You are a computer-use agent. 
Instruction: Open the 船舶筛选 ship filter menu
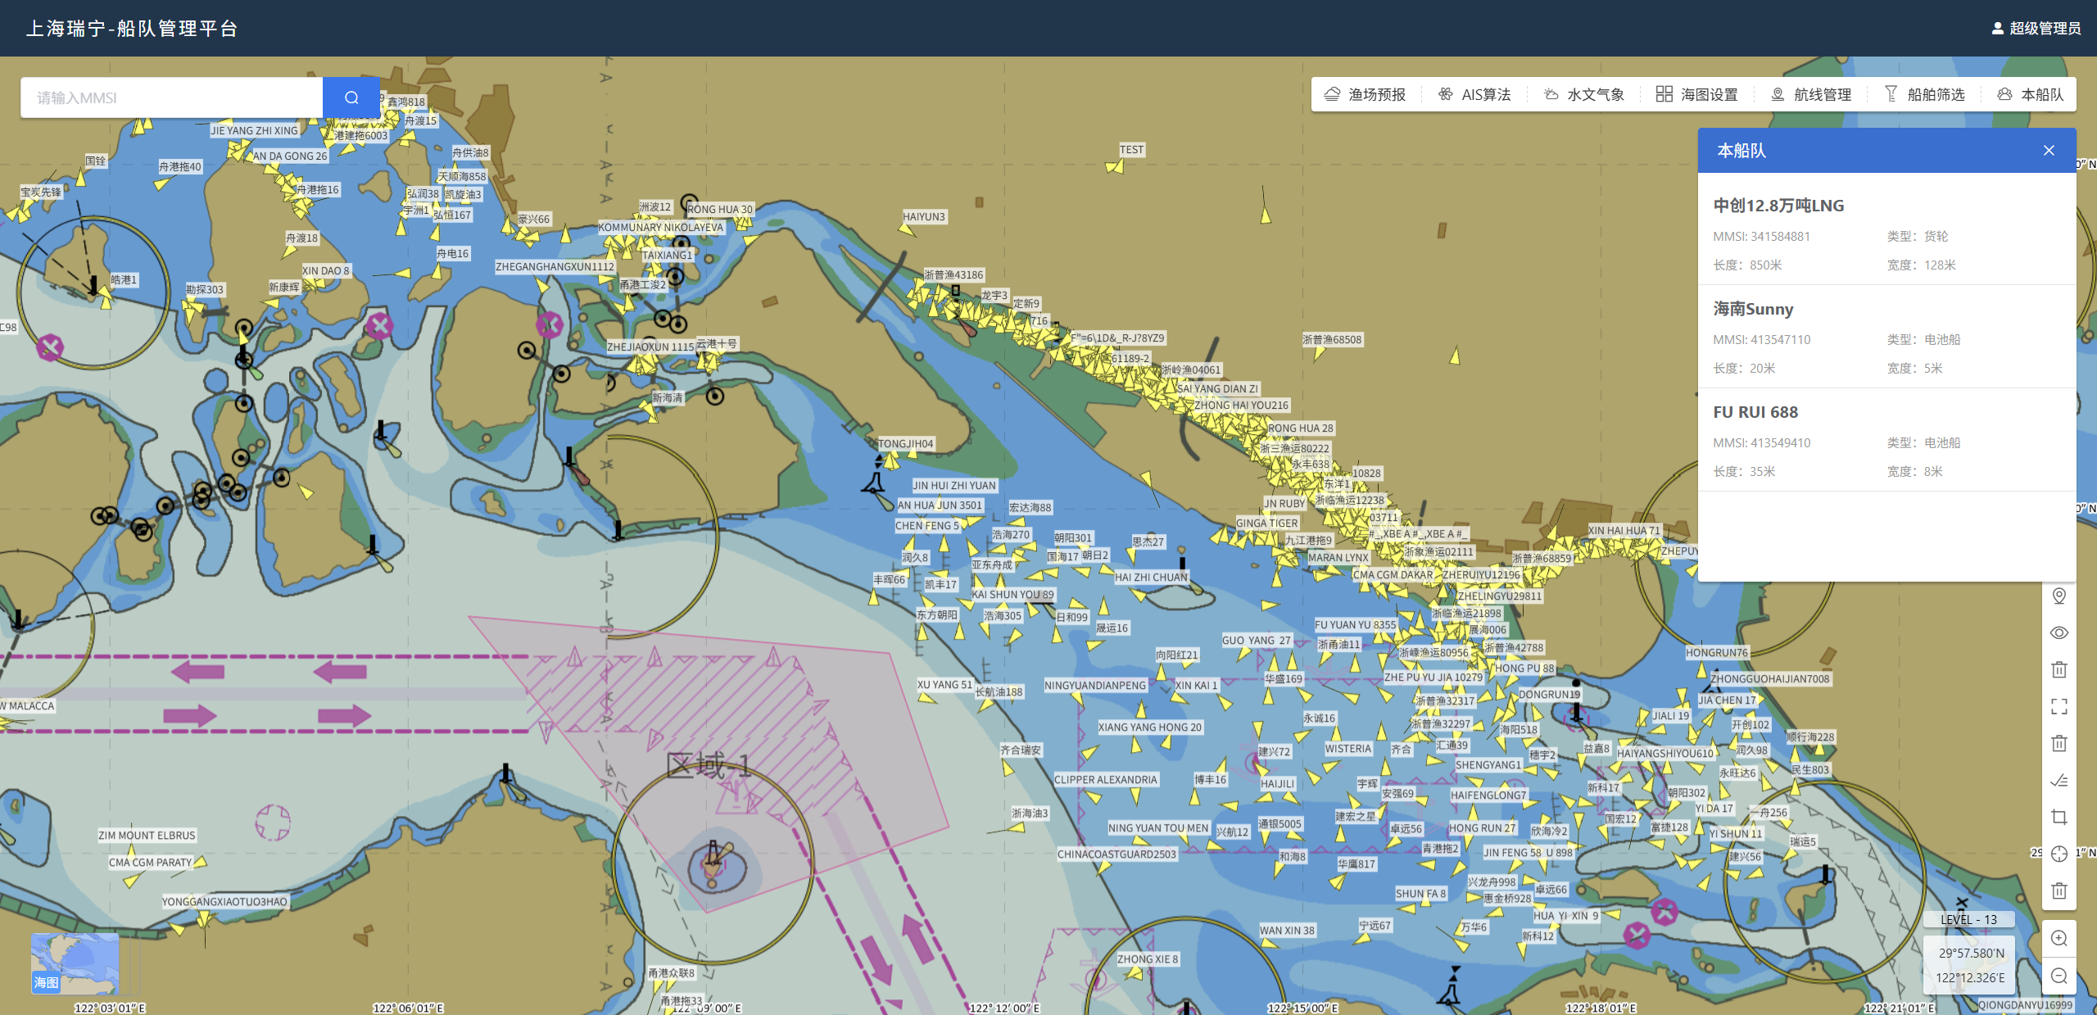[x=1924, y=94]
